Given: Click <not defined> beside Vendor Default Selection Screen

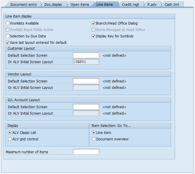Looking at the screenshot, I should (114, 81).
